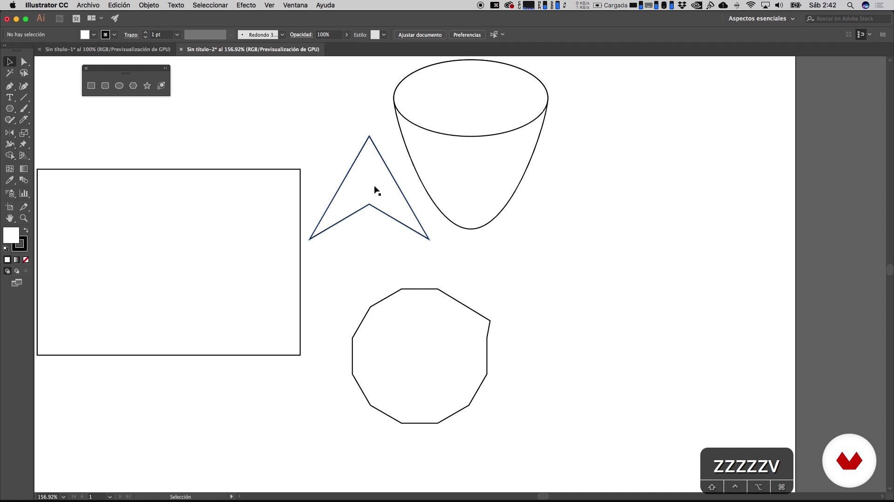The width and height of the screenshot is (894, 502).
Task: Switch to Sin título-1 document tab
Action: pos(108,49)
